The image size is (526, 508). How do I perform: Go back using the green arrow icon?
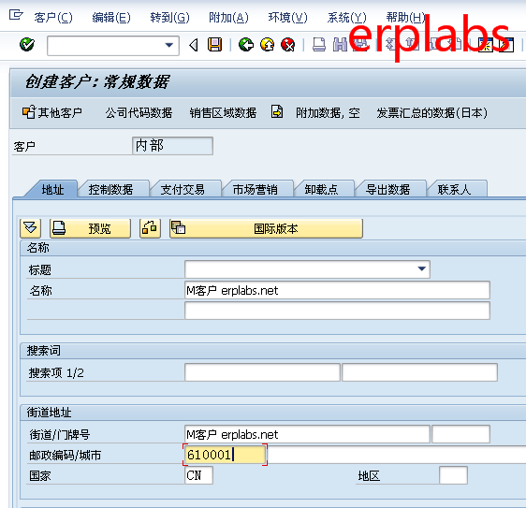click(x=246, y=45)
